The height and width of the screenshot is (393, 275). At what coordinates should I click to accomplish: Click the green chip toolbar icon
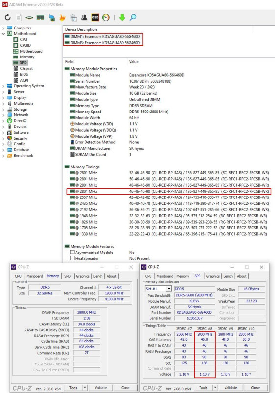[x=29, y=17]
